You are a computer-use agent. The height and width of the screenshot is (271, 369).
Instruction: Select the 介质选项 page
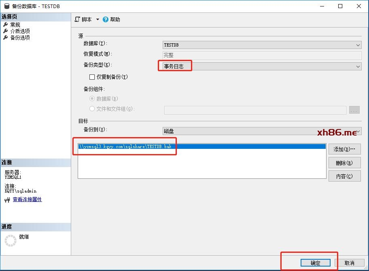[x=20, y=31]
